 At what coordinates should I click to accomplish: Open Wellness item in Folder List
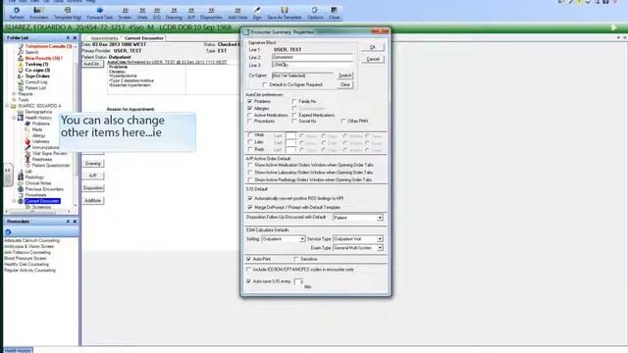click(x=40, y=141)
